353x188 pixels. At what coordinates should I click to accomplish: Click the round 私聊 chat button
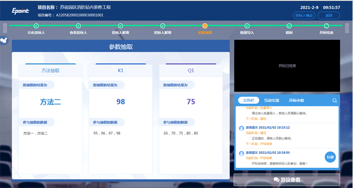330,157
